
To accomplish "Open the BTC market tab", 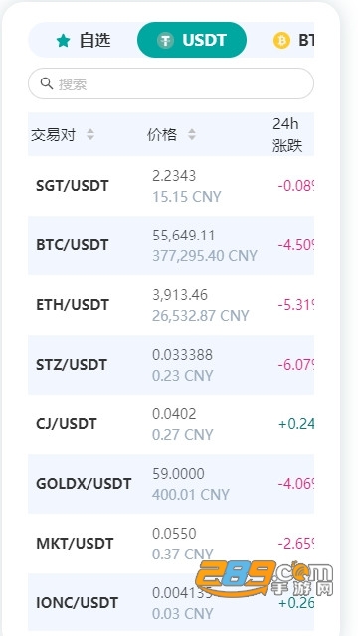I will click(293, 40).
